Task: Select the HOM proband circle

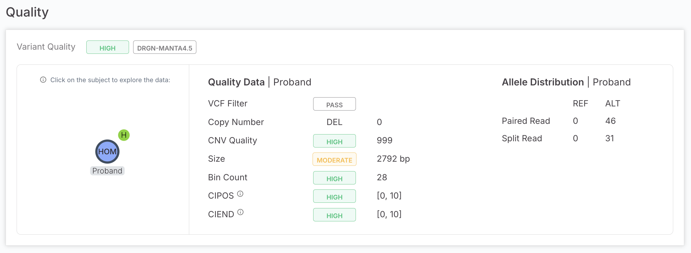Action: (x=107, y=152)
